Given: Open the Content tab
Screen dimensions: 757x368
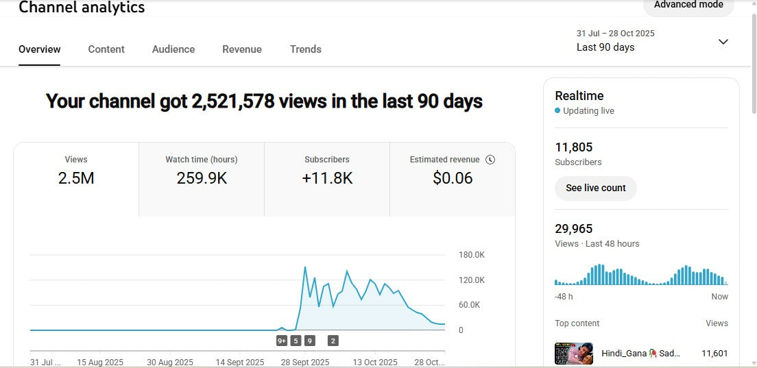Looking at the screenshot, I should pyautogui.click(x=106, y=49).
